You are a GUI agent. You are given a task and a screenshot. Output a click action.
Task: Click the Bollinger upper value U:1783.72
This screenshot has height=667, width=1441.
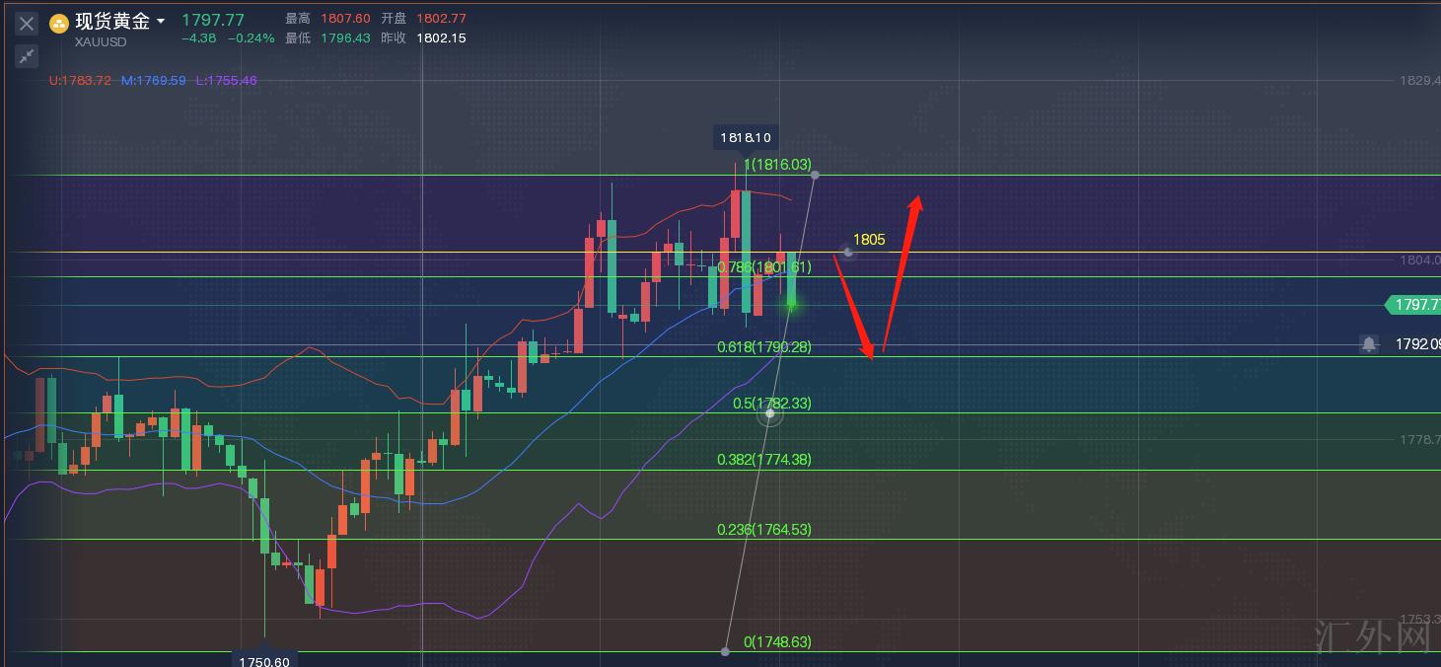tap(80, 81)
